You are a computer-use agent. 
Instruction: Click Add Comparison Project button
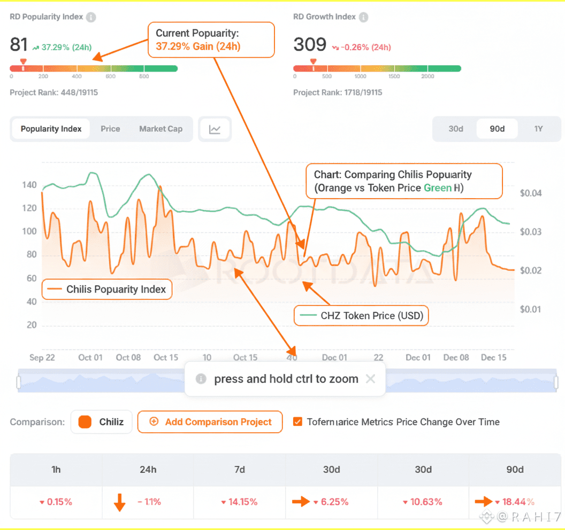(x=210, y=422)
